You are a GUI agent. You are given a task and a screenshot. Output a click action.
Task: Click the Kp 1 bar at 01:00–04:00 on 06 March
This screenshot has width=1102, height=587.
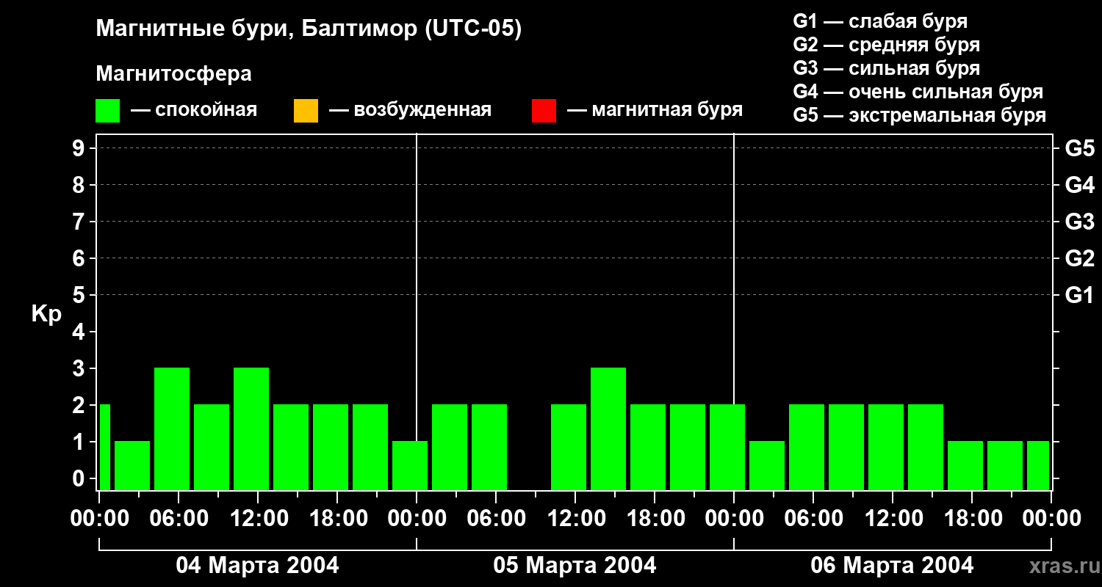pyautogui.click(x=767, y=465)
